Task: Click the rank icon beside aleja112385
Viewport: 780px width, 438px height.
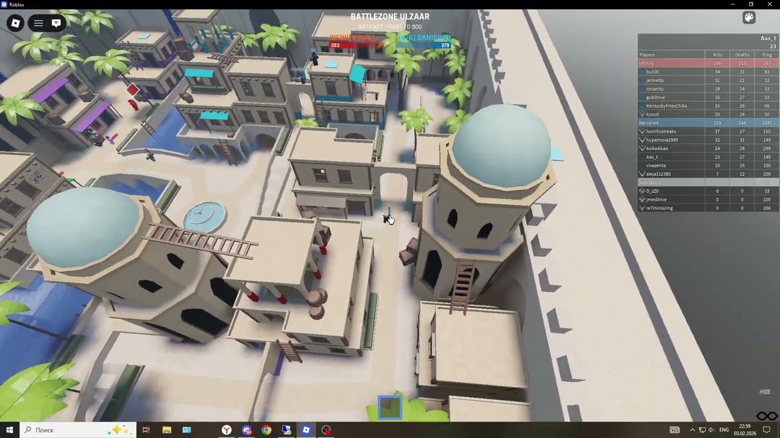Action: (642, 174)
